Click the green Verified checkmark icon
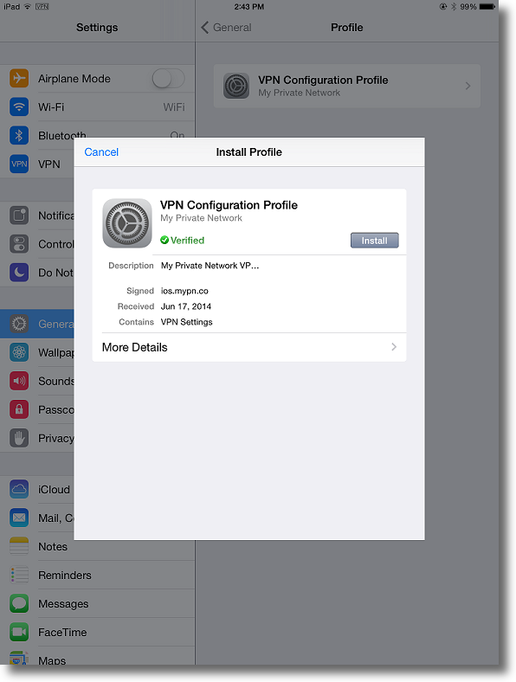Image resolution: width=516 pixels, height=682 pixels. pos(164,240)
